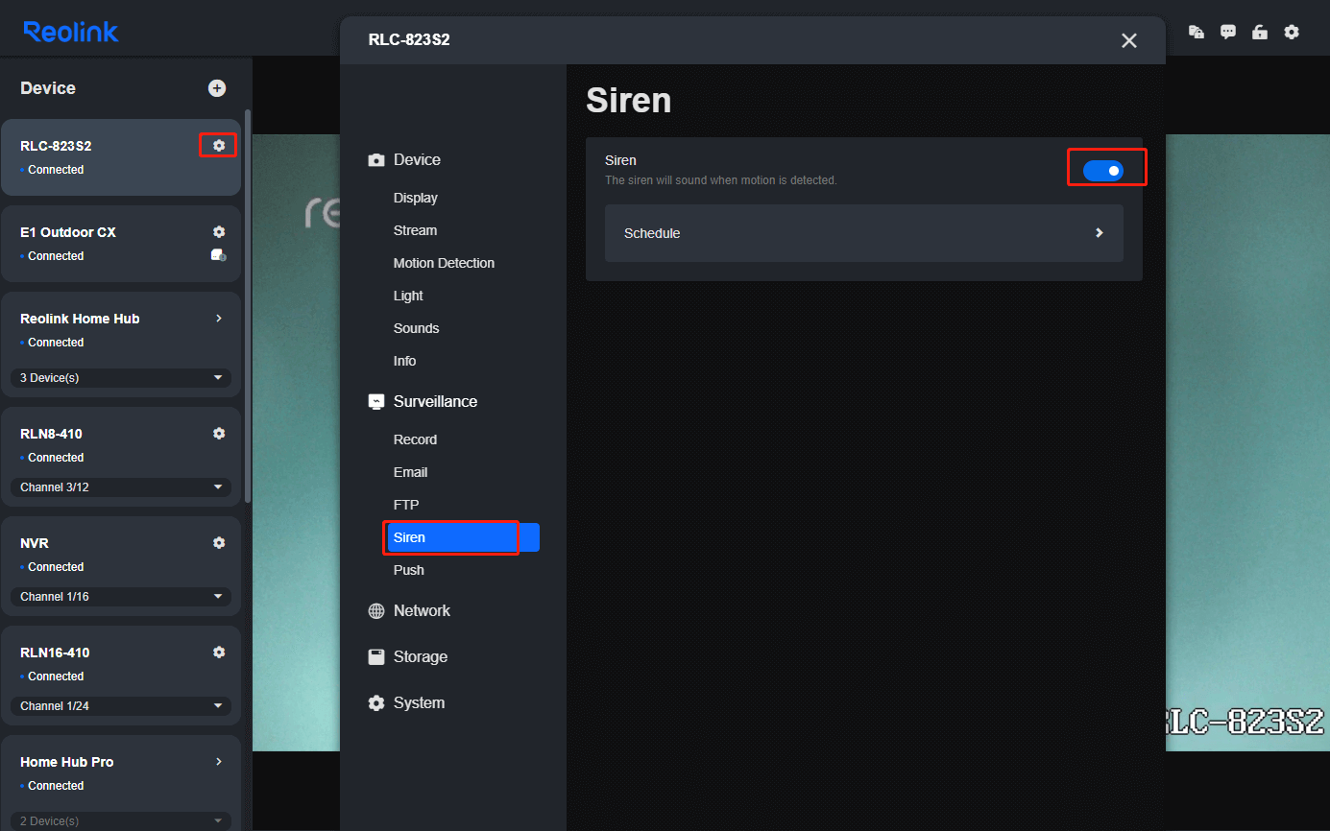Select Stream settings page
Viewport: 1330px width, 831px height.
415,230
